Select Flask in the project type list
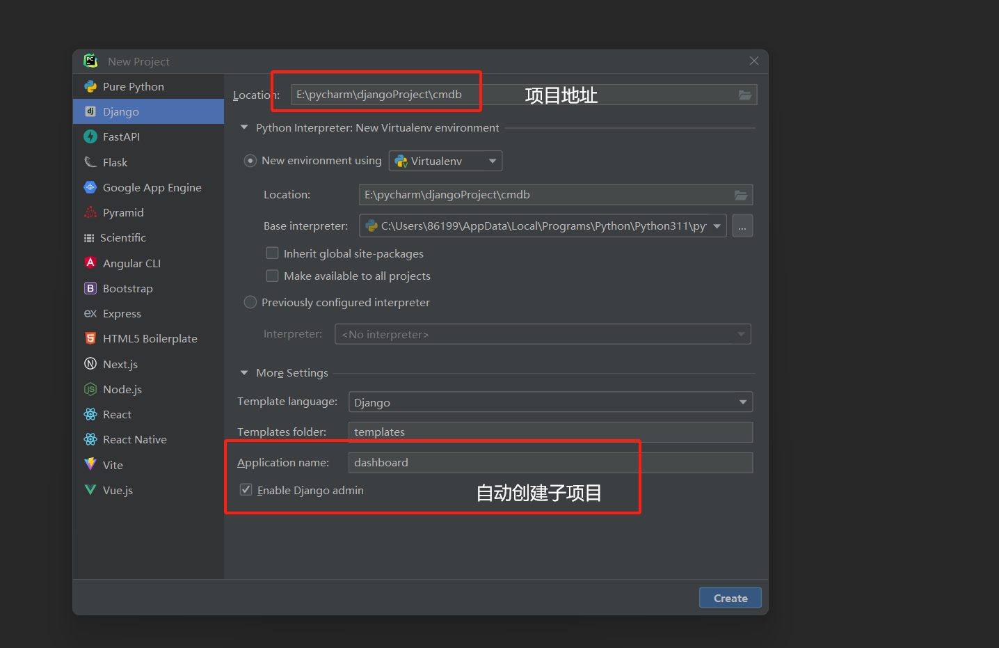Viewport: 999px width, 648px height. coord(148,162)
